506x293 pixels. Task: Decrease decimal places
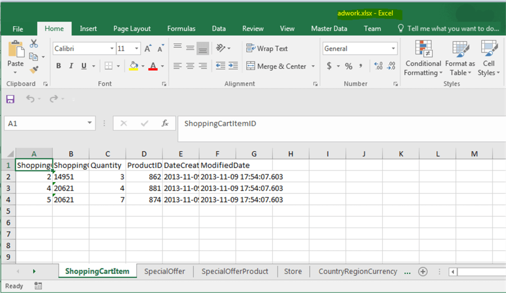pyautogui.click(x=391, y=66)
